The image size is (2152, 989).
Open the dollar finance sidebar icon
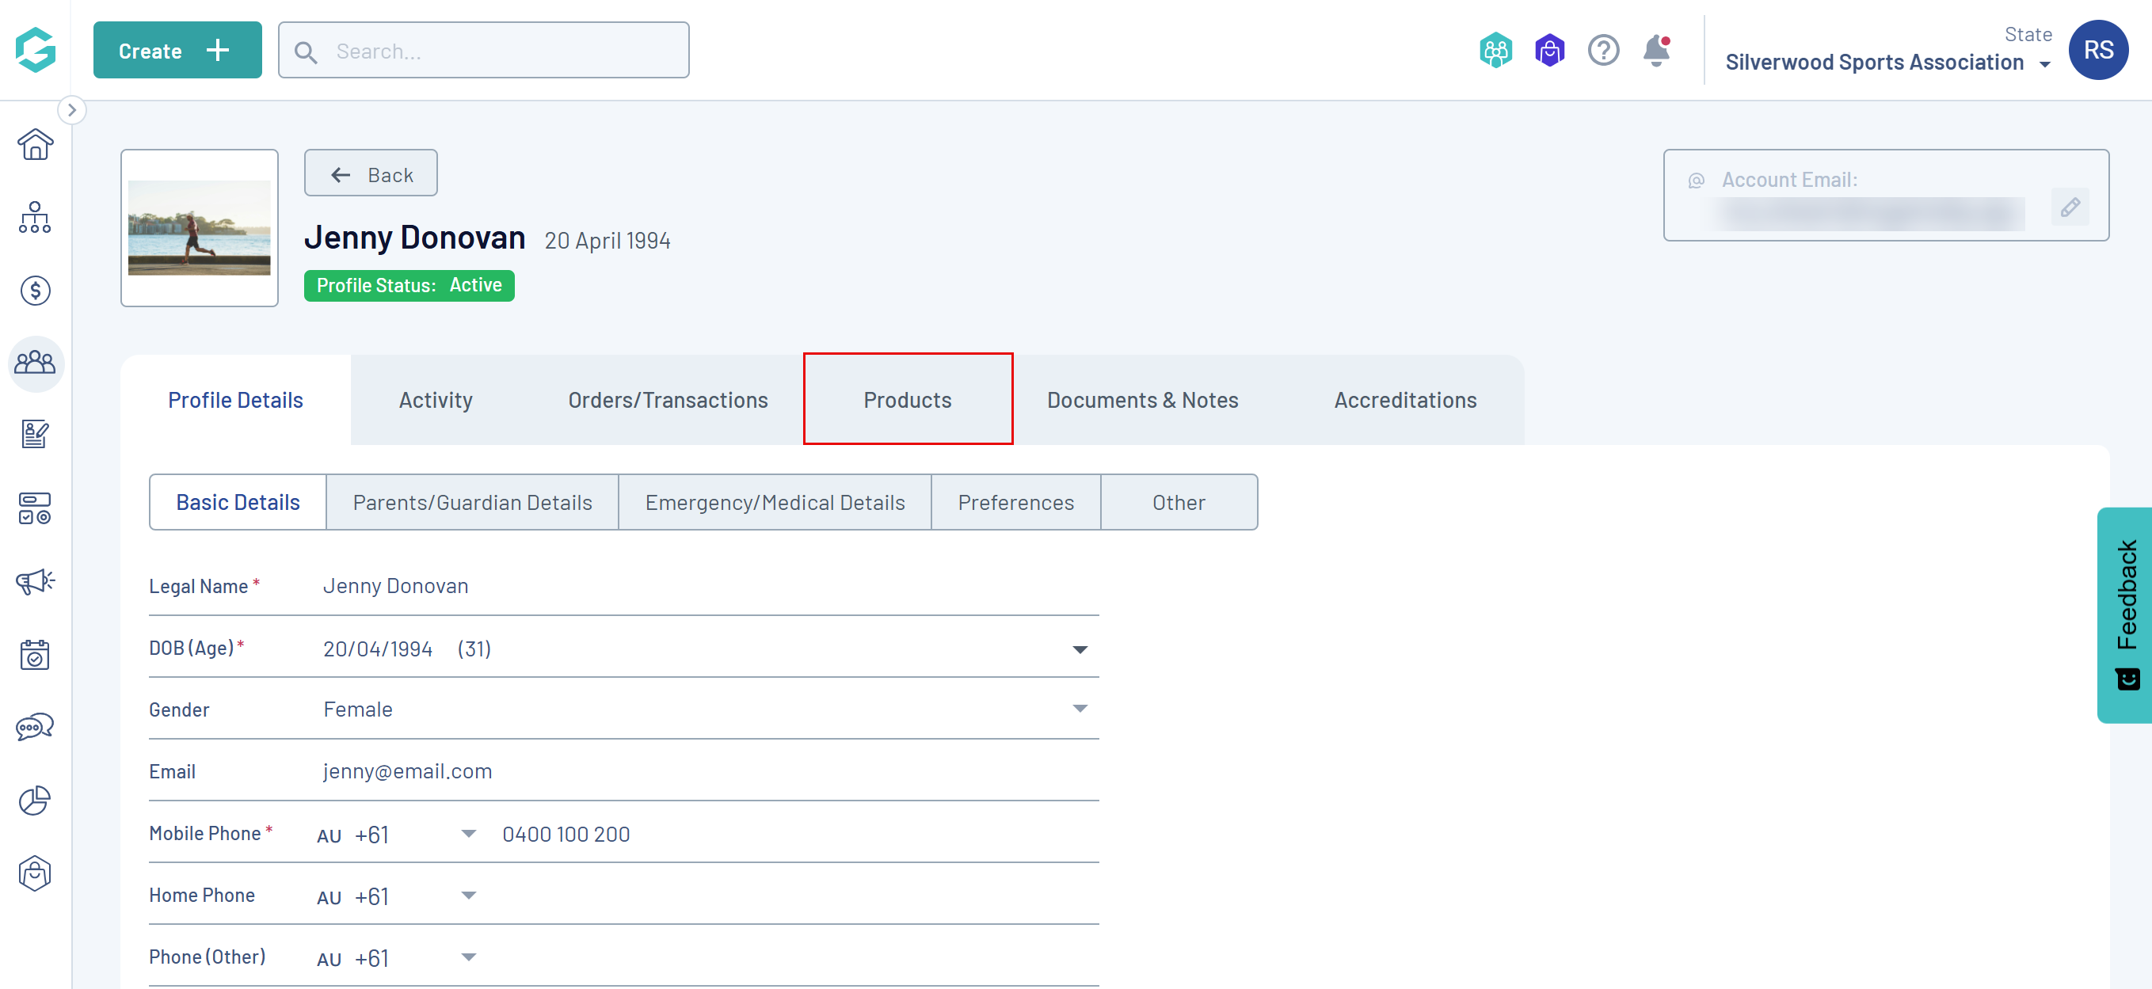click(x=35, y=291)
